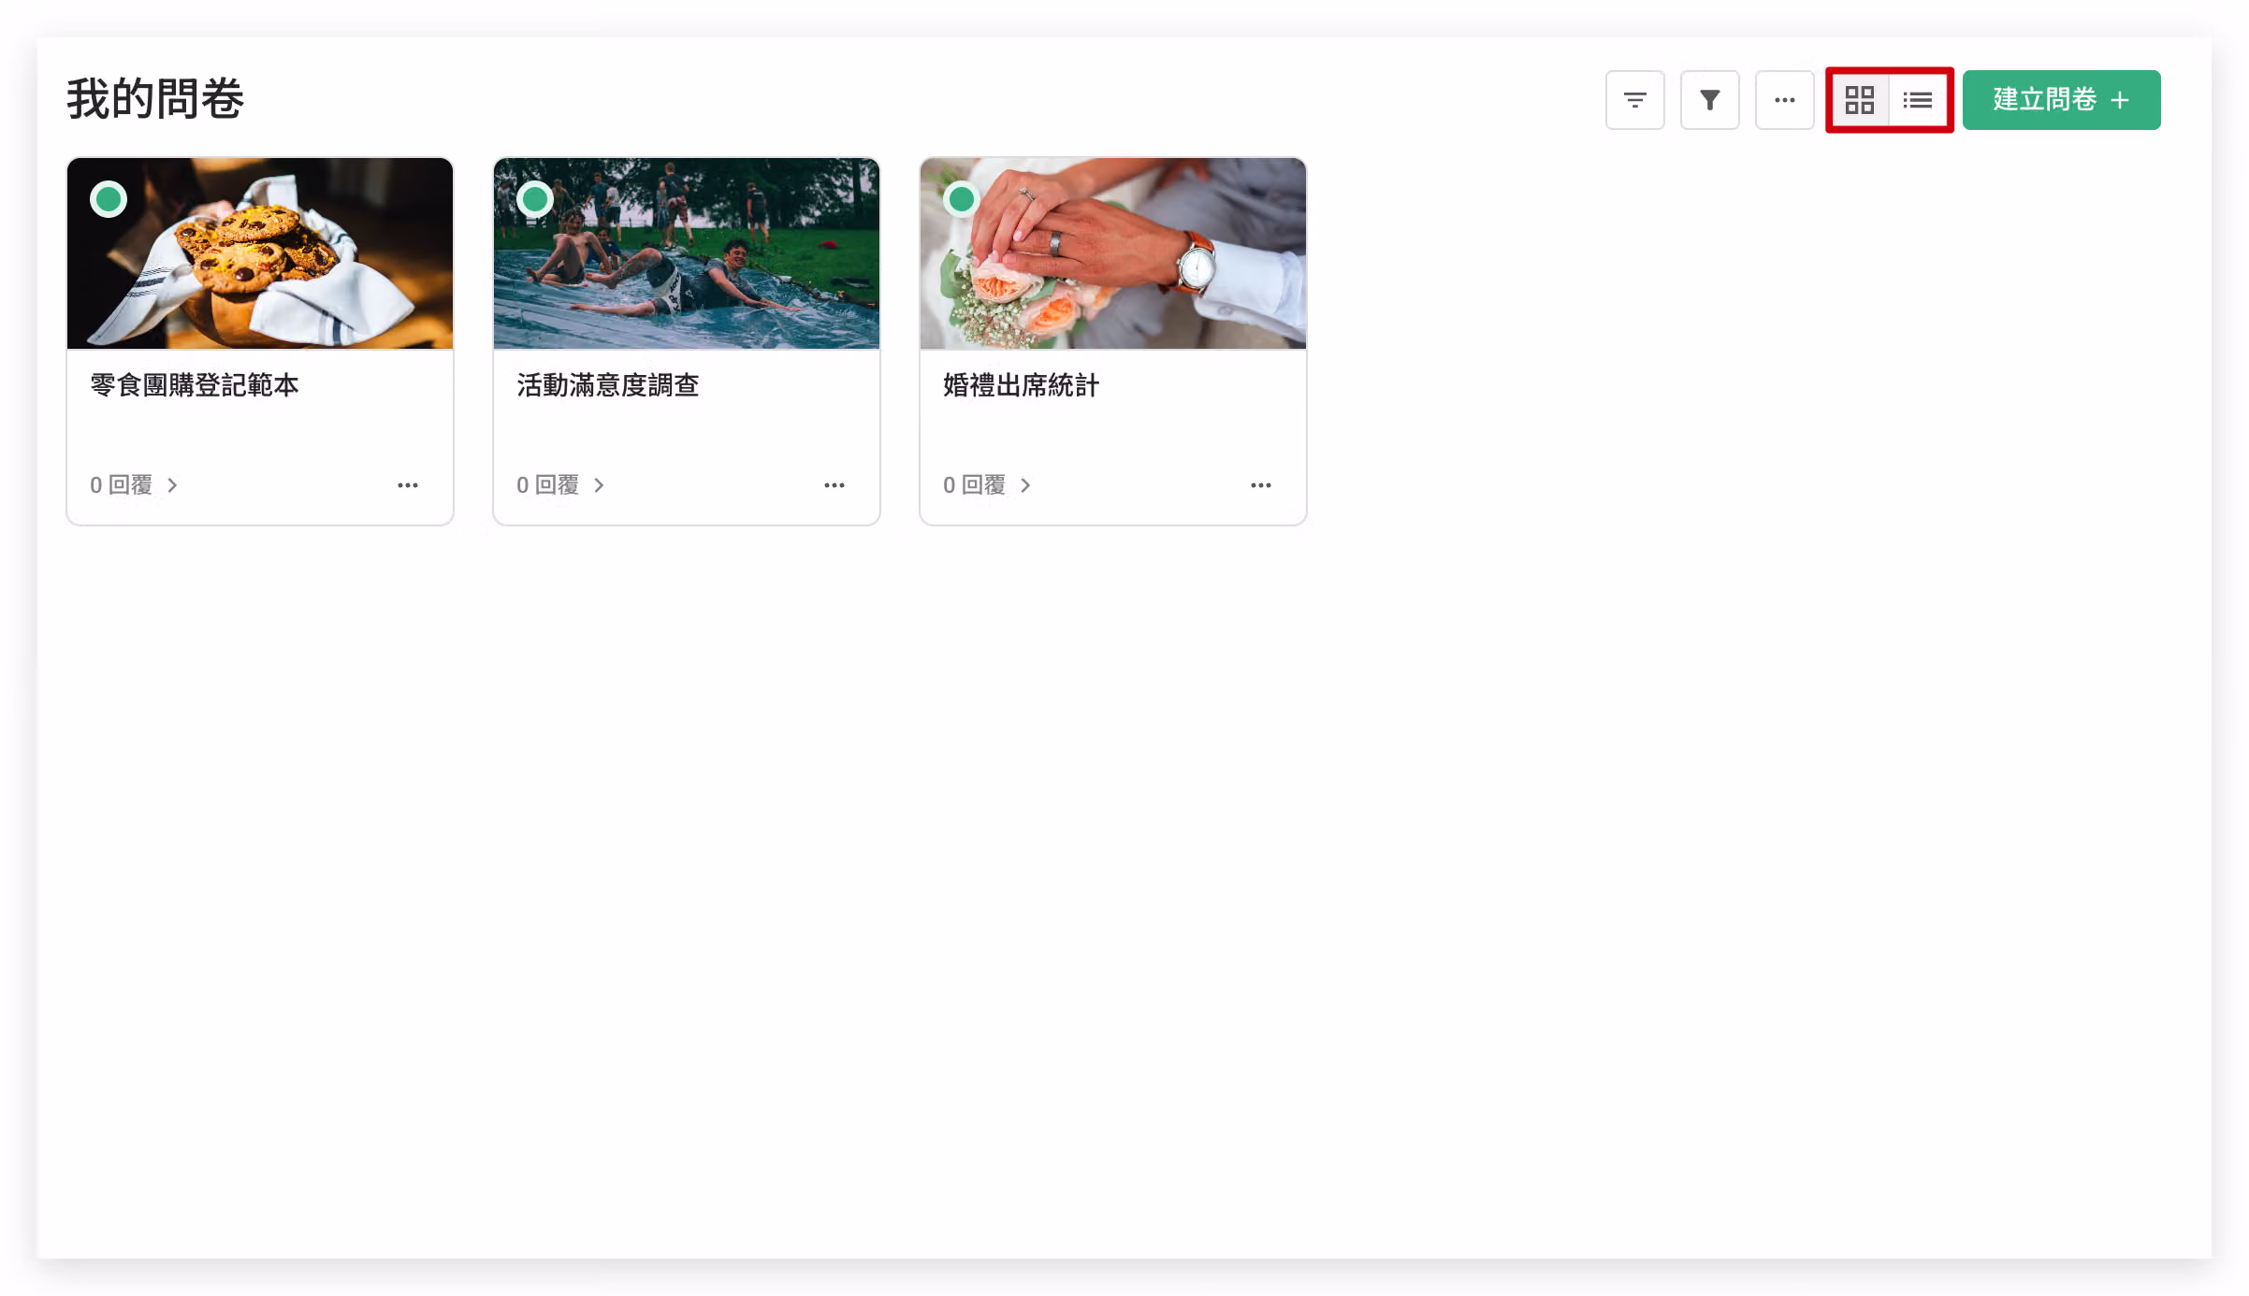The height and width of the screenshot is (1296, 2249).
Task: Switch to list view
Action: (1918, 100)
